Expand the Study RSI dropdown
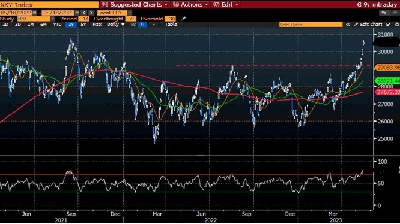The image size is (400, 224). point(53,19)
